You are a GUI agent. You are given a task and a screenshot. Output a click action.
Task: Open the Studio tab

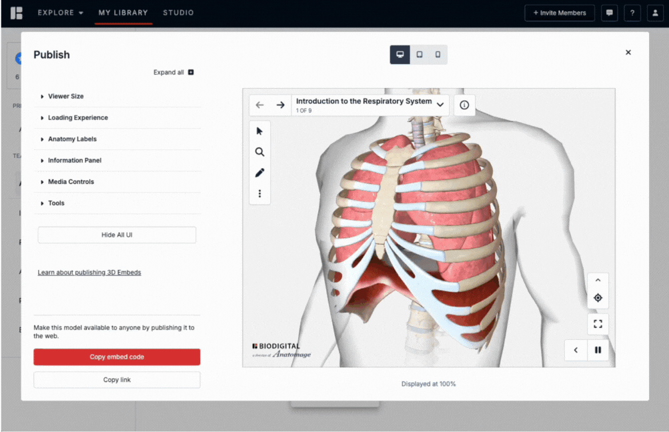(x=178, y=13)
